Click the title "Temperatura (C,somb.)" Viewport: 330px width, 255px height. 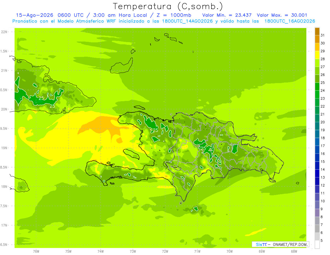(x=168, y=6)
